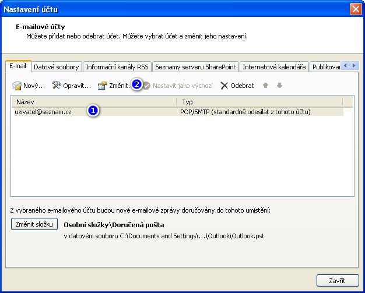Click the Nastavit jako výchozí checkmark icon
Screen dimensions: 365x293
click(147, 86)
